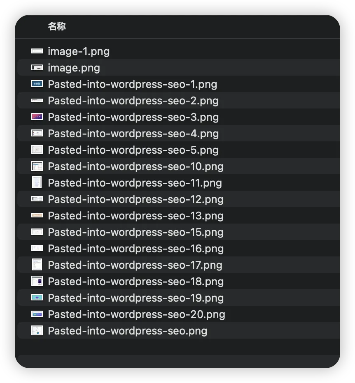The image size is (355, 383).
Task: Click the image-1.png file thumbnail icon
Action: coord(37,51)
